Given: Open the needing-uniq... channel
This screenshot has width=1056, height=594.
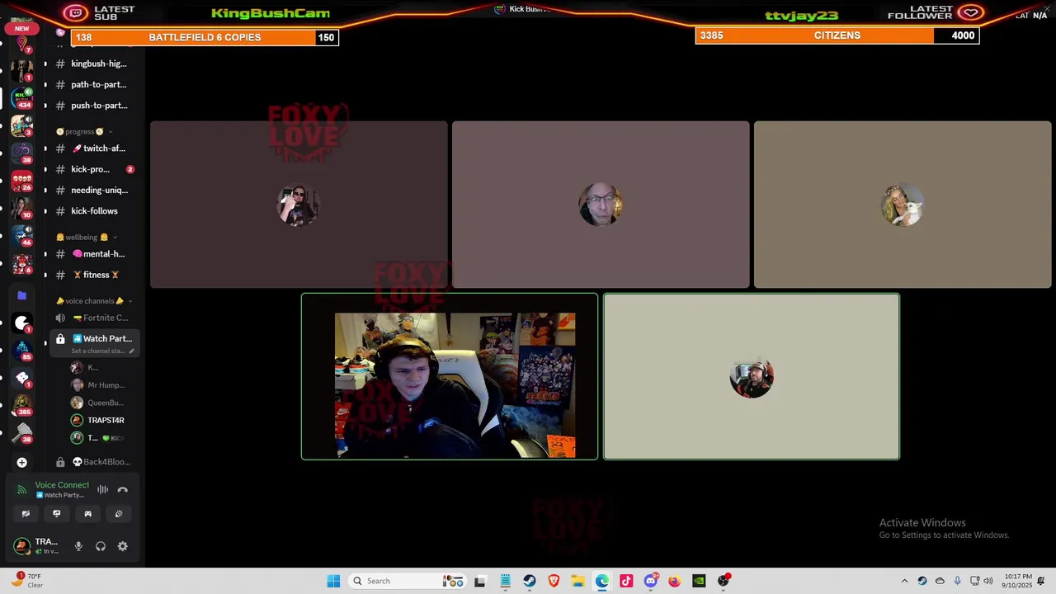Looking at the screenshot, I should [x=94, y=190].
